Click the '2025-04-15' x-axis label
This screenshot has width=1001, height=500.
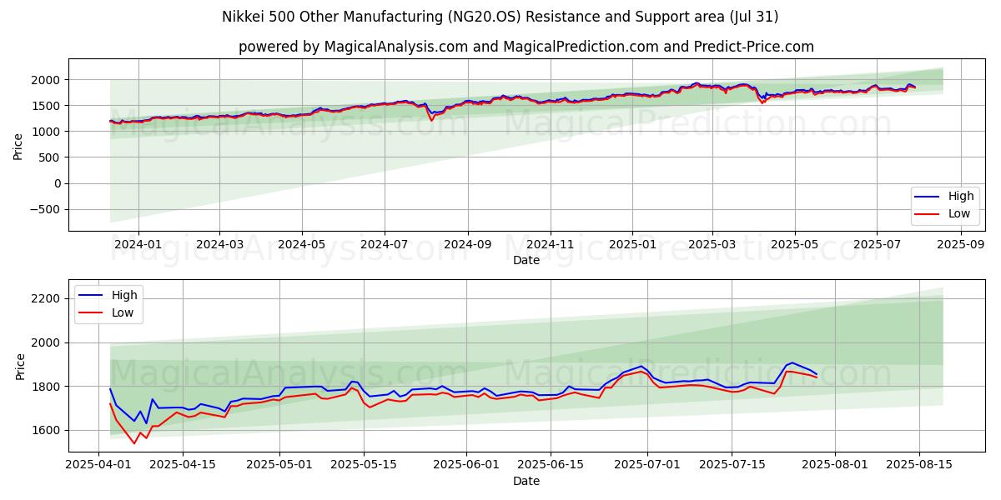tap(183, 465)
